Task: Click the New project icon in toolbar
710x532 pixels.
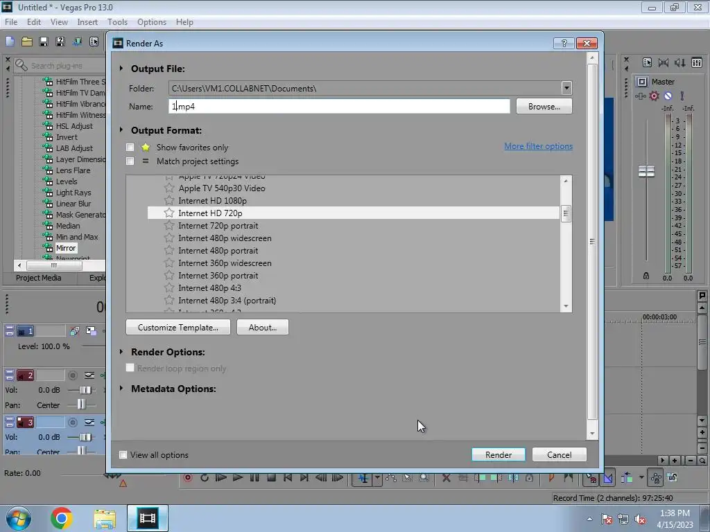Action: tap(10, 42)
